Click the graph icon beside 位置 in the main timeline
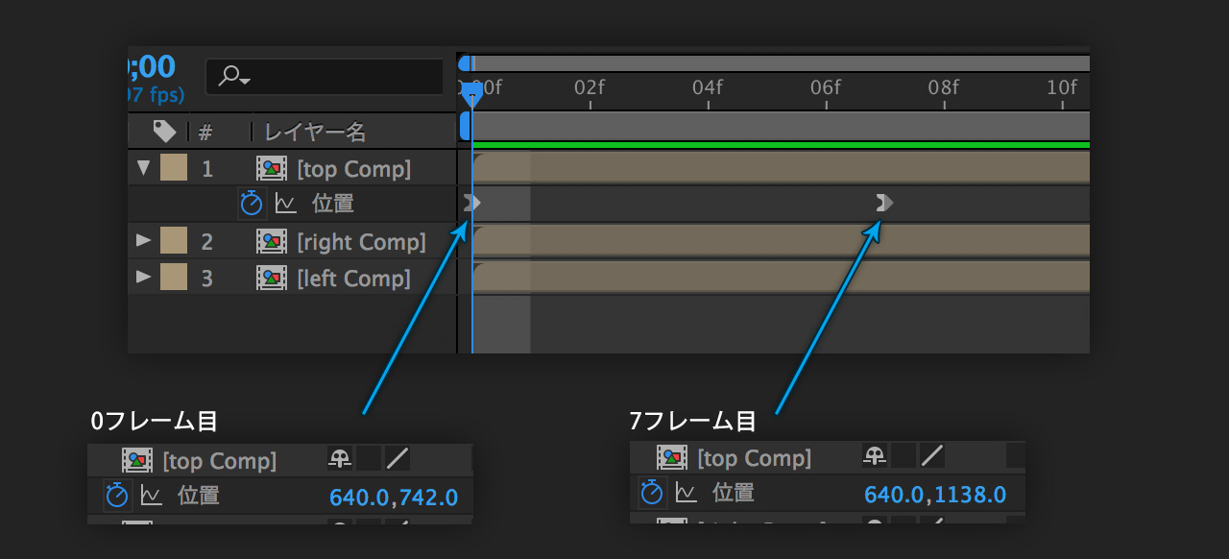The height and width of the screenshot is (559, 1229). tap(285, 203)
